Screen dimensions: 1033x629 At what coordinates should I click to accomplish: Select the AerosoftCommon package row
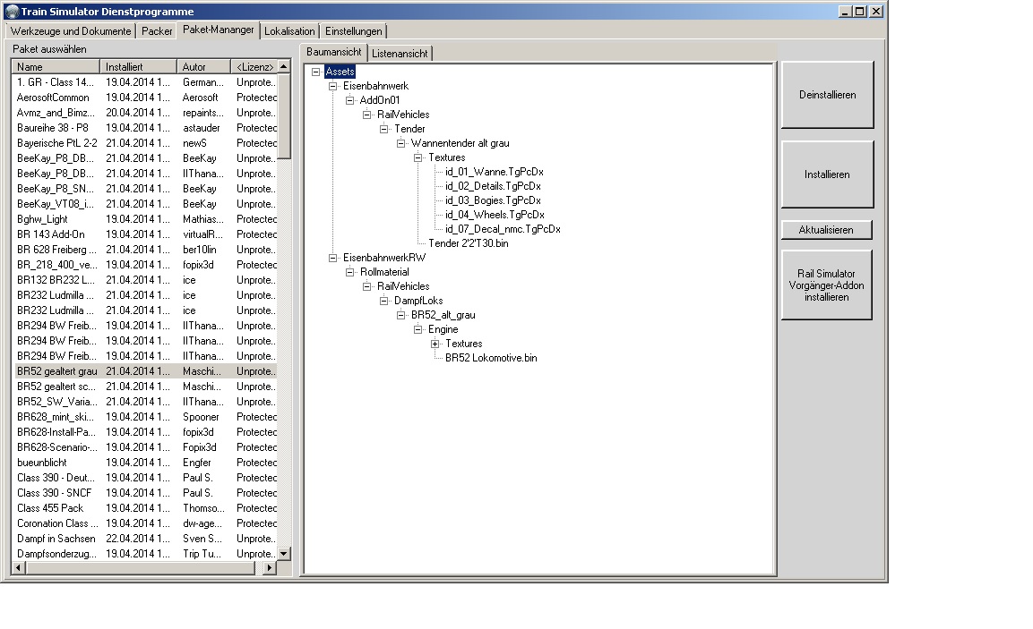(x=145, y=98)
